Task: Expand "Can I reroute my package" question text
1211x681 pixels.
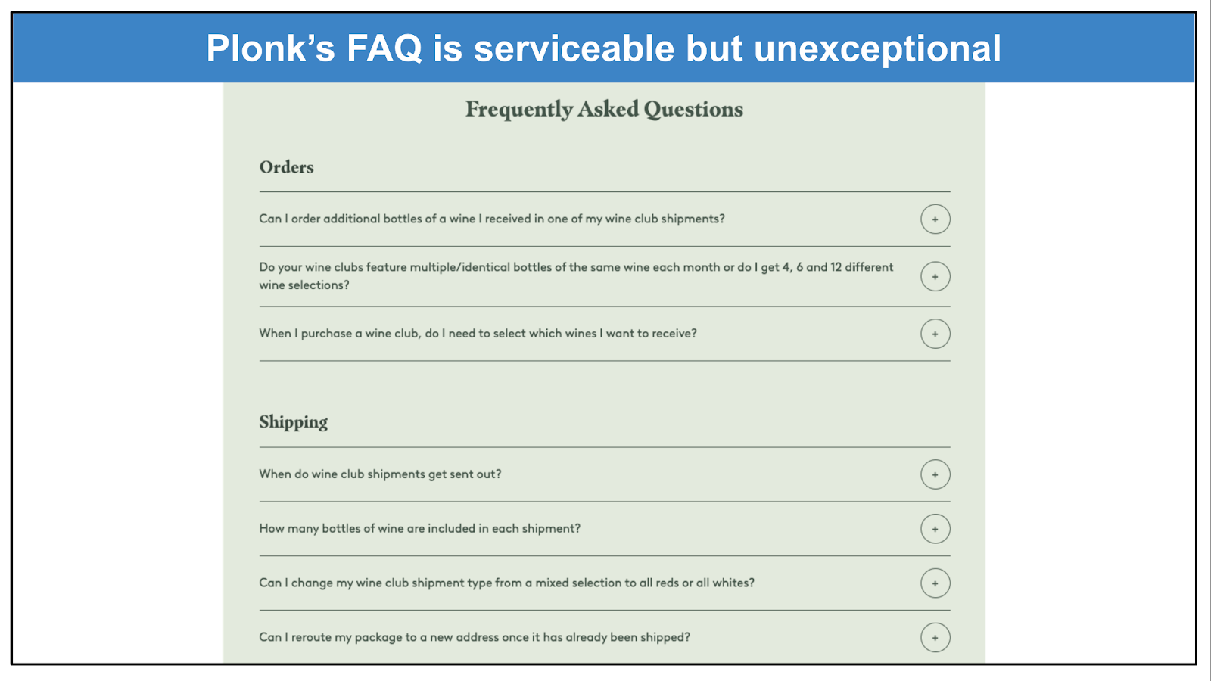Action: tap(475, 638)
